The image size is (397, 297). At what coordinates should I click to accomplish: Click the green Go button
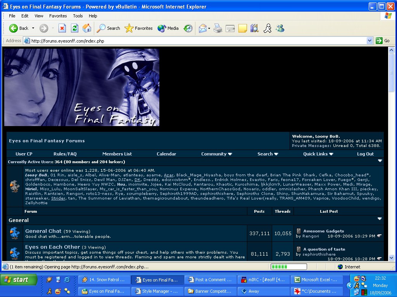383,41
